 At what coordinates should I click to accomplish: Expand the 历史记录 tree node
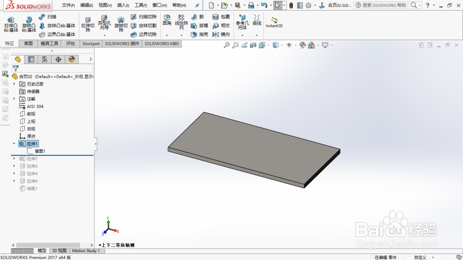point(14,84)
